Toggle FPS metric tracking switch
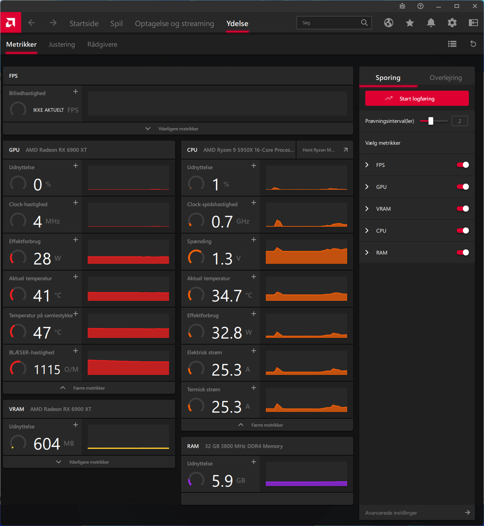 [x=463, y=165]
